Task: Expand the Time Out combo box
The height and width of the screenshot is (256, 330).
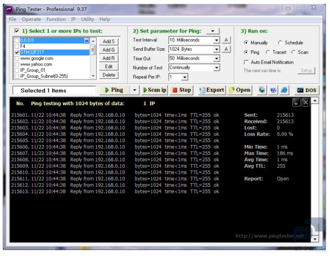Action: 216,59
